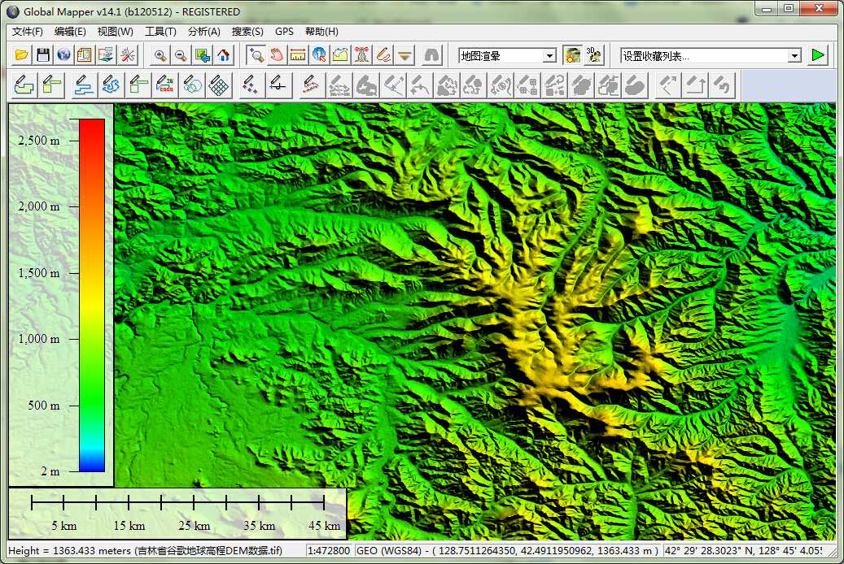
Task: Select create rectangle line tool
Action: pyautogui.click(x=139, y=85)
